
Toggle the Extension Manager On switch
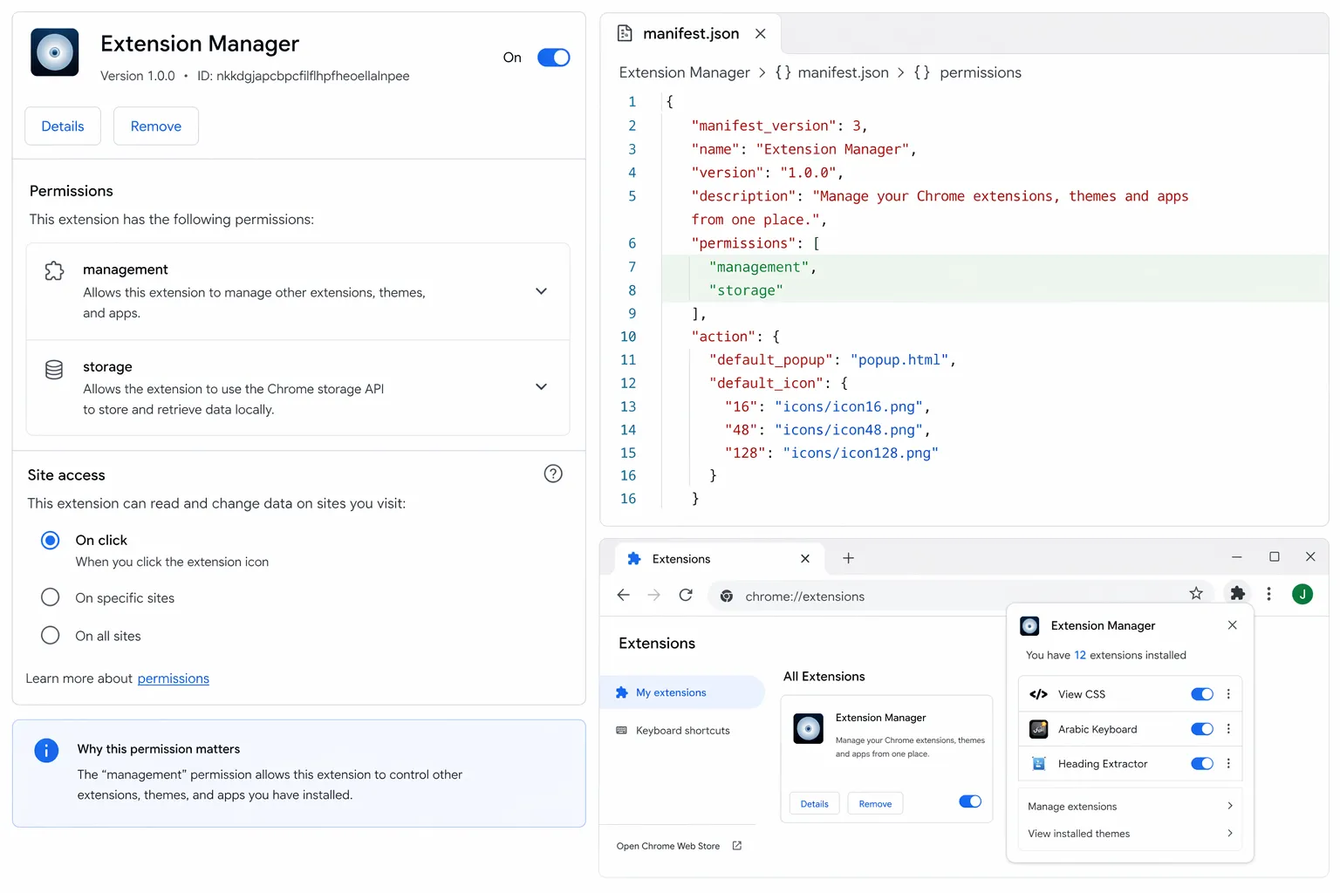pyautogui.click(x=553, y=58)
